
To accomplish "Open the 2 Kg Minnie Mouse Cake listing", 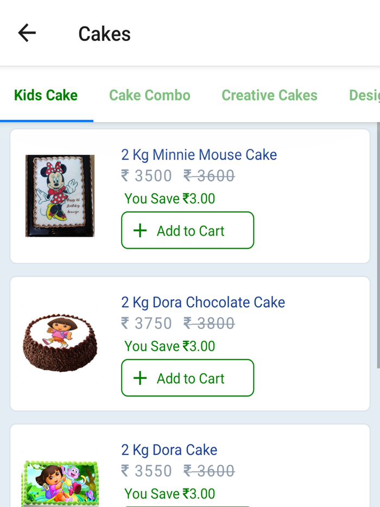I will tap(199, 155).
